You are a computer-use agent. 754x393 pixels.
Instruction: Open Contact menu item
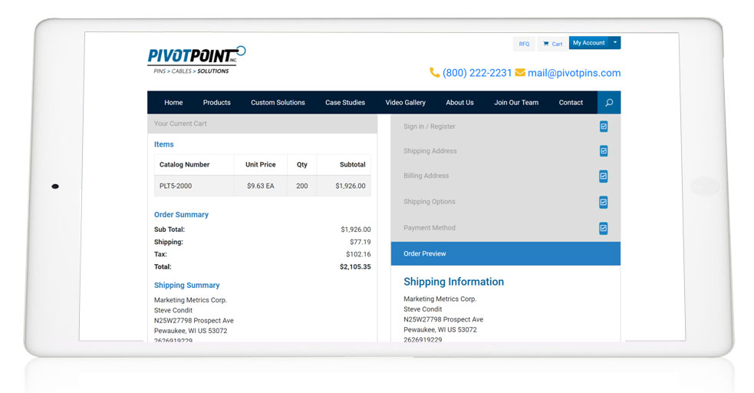click(571, 102)
